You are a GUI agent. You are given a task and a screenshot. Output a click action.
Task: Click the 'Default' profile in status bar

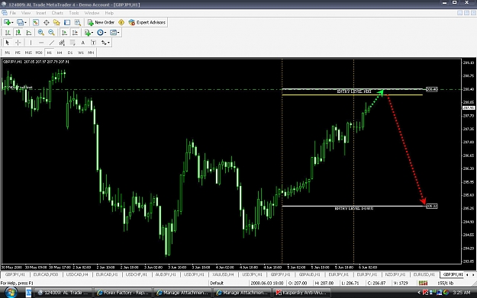(217, 283)
